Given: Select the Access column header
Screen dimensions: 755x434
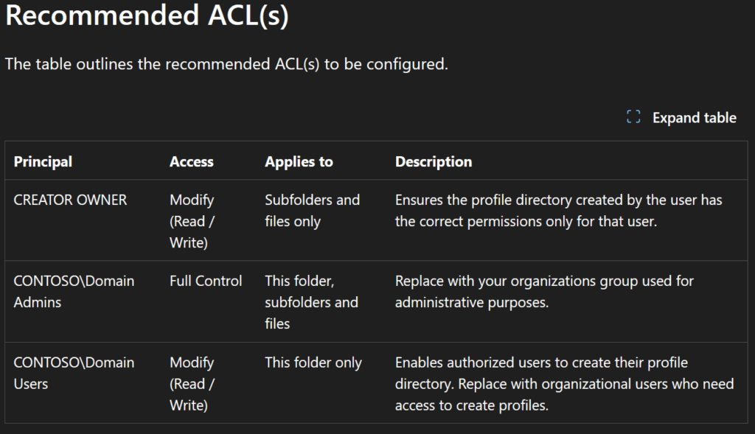Looking at the screenshot, I should tap(192, 161).
